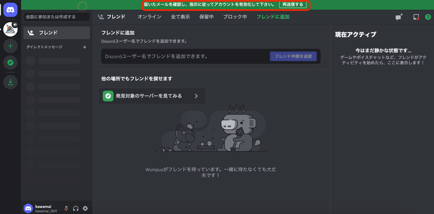The image size is (434, 214).
Task: Open the kawamai user avatar
Action: [28, 208]
